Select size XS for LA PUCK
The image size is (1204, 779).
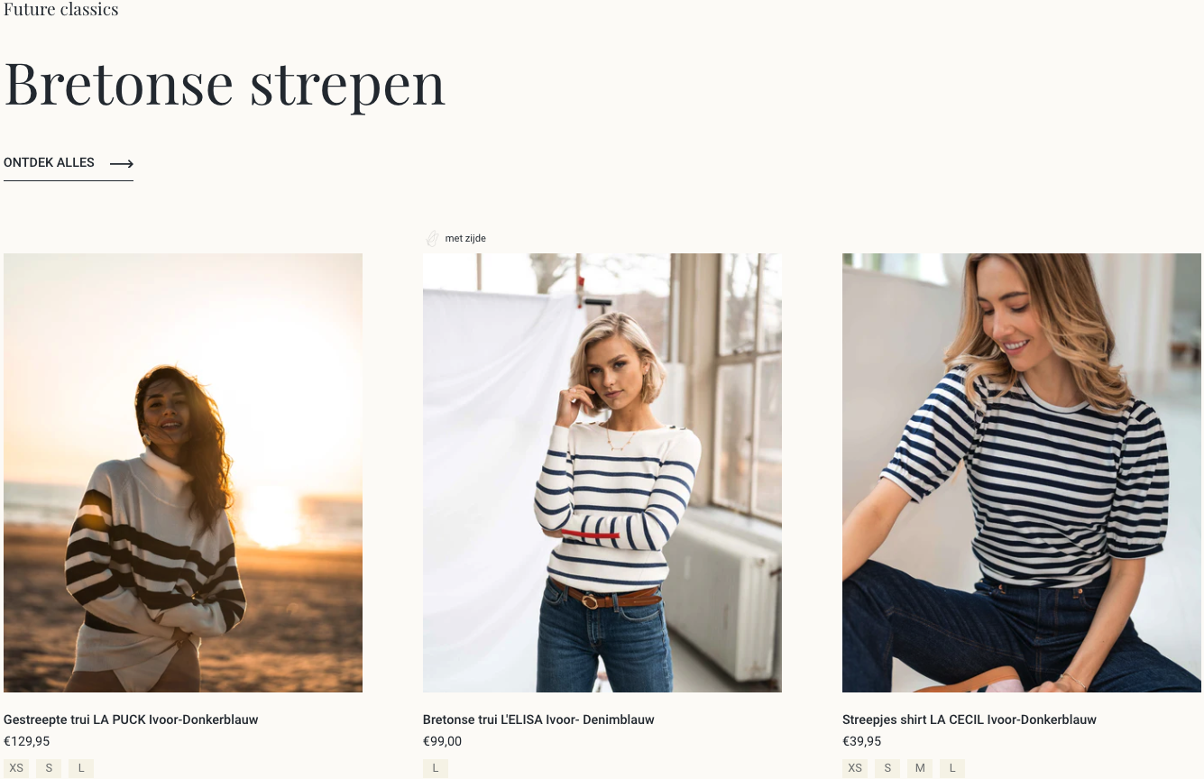[16, 768]
